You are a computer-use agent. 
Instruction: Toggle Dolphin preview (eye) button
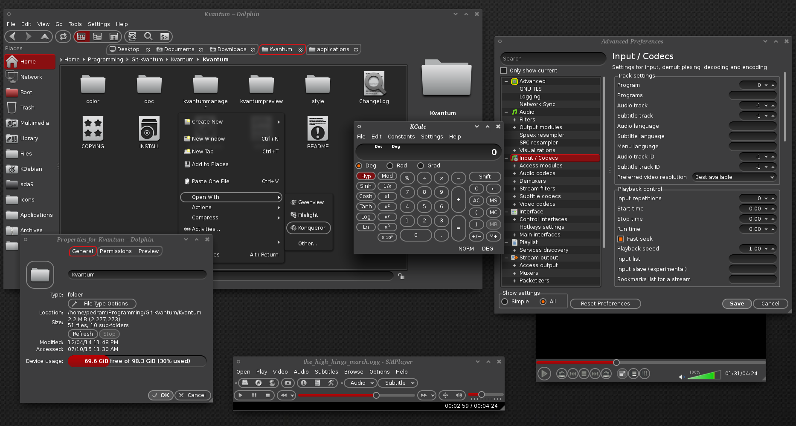[x=132, y=37]
